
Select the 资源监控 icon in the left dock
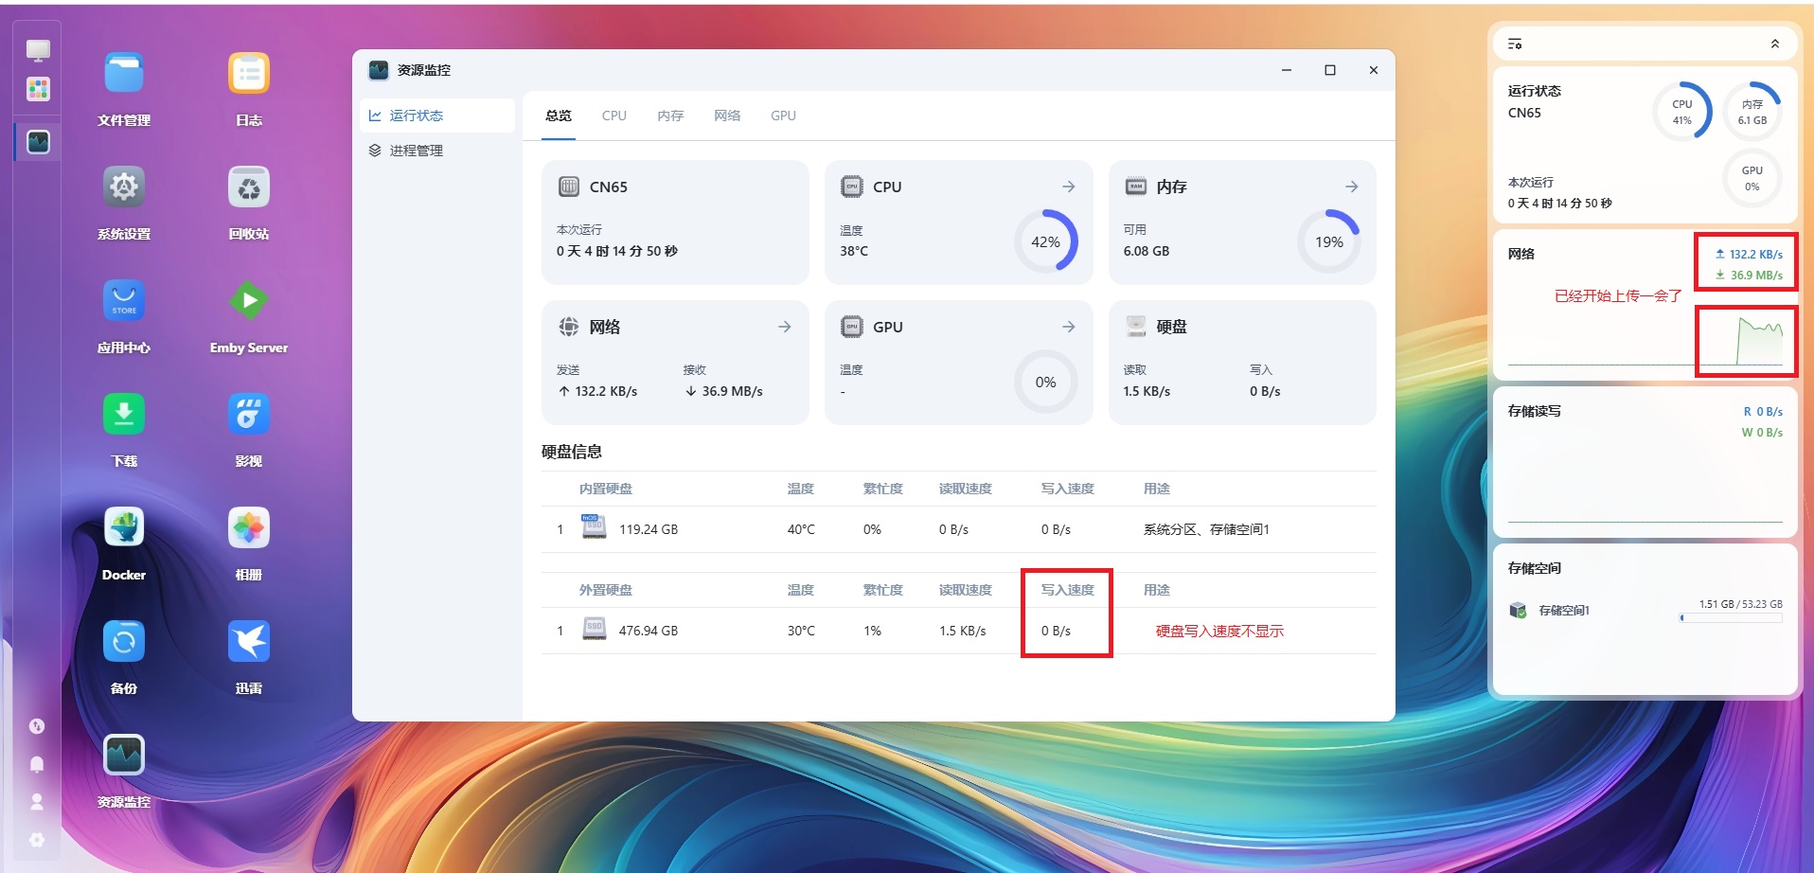38,142
